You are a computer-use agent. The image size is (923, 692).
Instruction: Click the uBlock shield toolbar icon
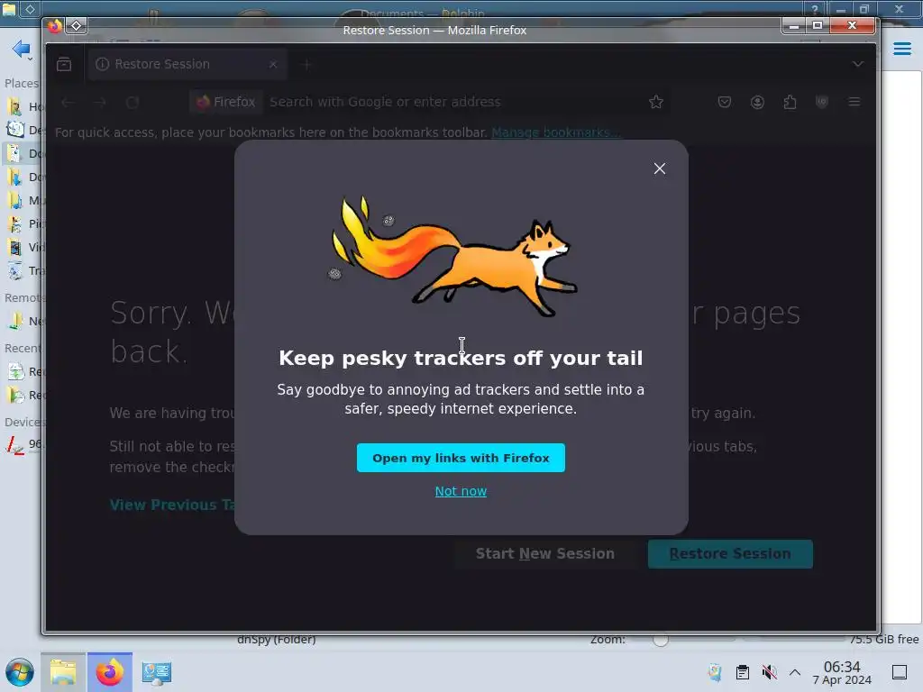(822, 103)
